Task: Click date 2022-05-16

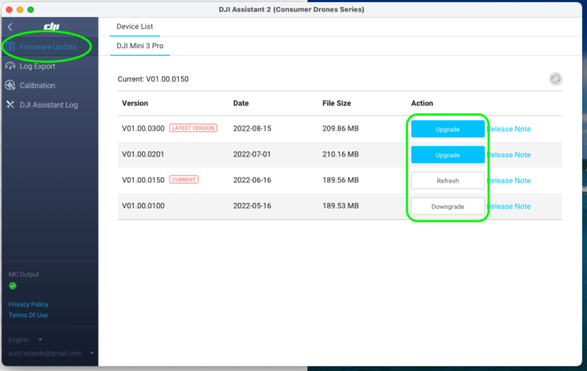Action: pos(252,206)
